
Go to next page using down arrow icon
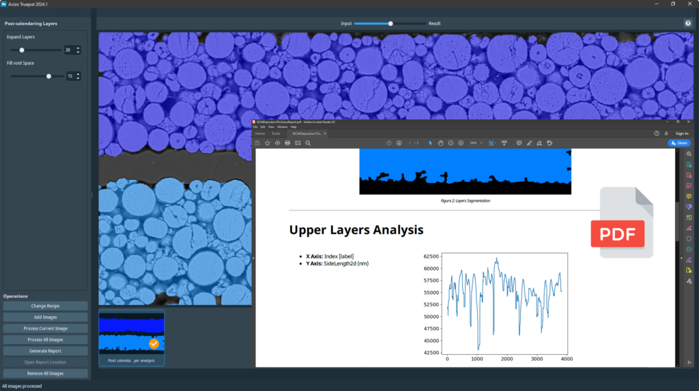398,143
